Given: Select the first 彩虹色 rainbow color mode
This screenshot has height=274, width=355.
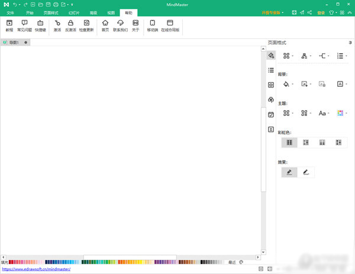Looking at the screenshot, I should tap(289, 142).
